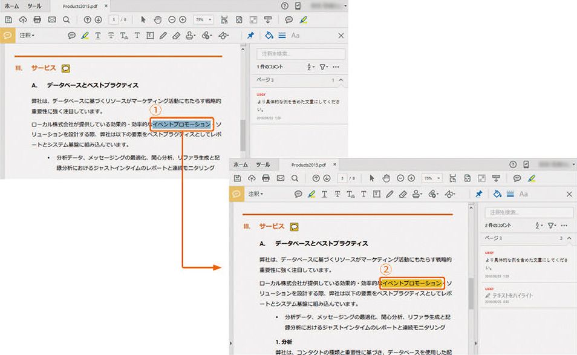Image resolution: width=577 pixels, height=355 pixels.
Task: Go to next page in top-left window
Action: coord(98,20)
